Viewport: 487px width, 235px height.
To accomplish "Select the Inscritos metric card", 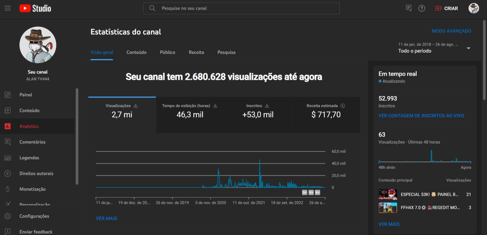I will (x=258, y=115).
